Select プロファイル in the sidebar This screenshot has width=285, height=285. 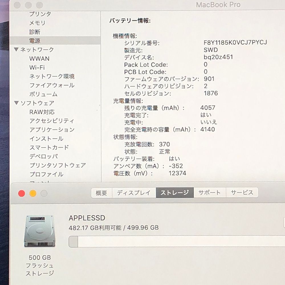(x=46, y=174)
